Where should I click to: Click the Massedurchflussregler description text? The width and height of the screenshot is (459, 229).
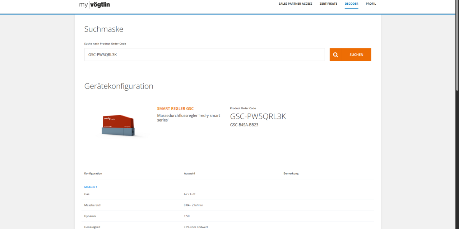[x=189, y=118]
